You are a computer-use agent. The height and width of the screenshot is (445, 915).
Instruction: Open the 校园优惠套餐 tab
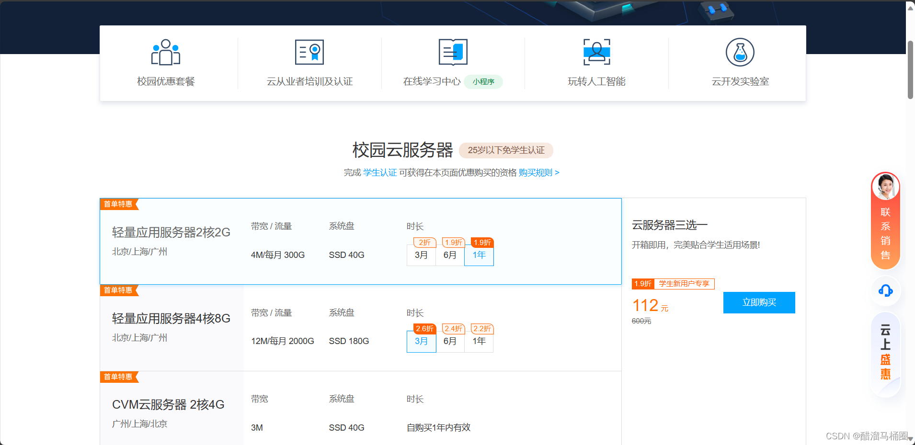click(x=166, y=63)
